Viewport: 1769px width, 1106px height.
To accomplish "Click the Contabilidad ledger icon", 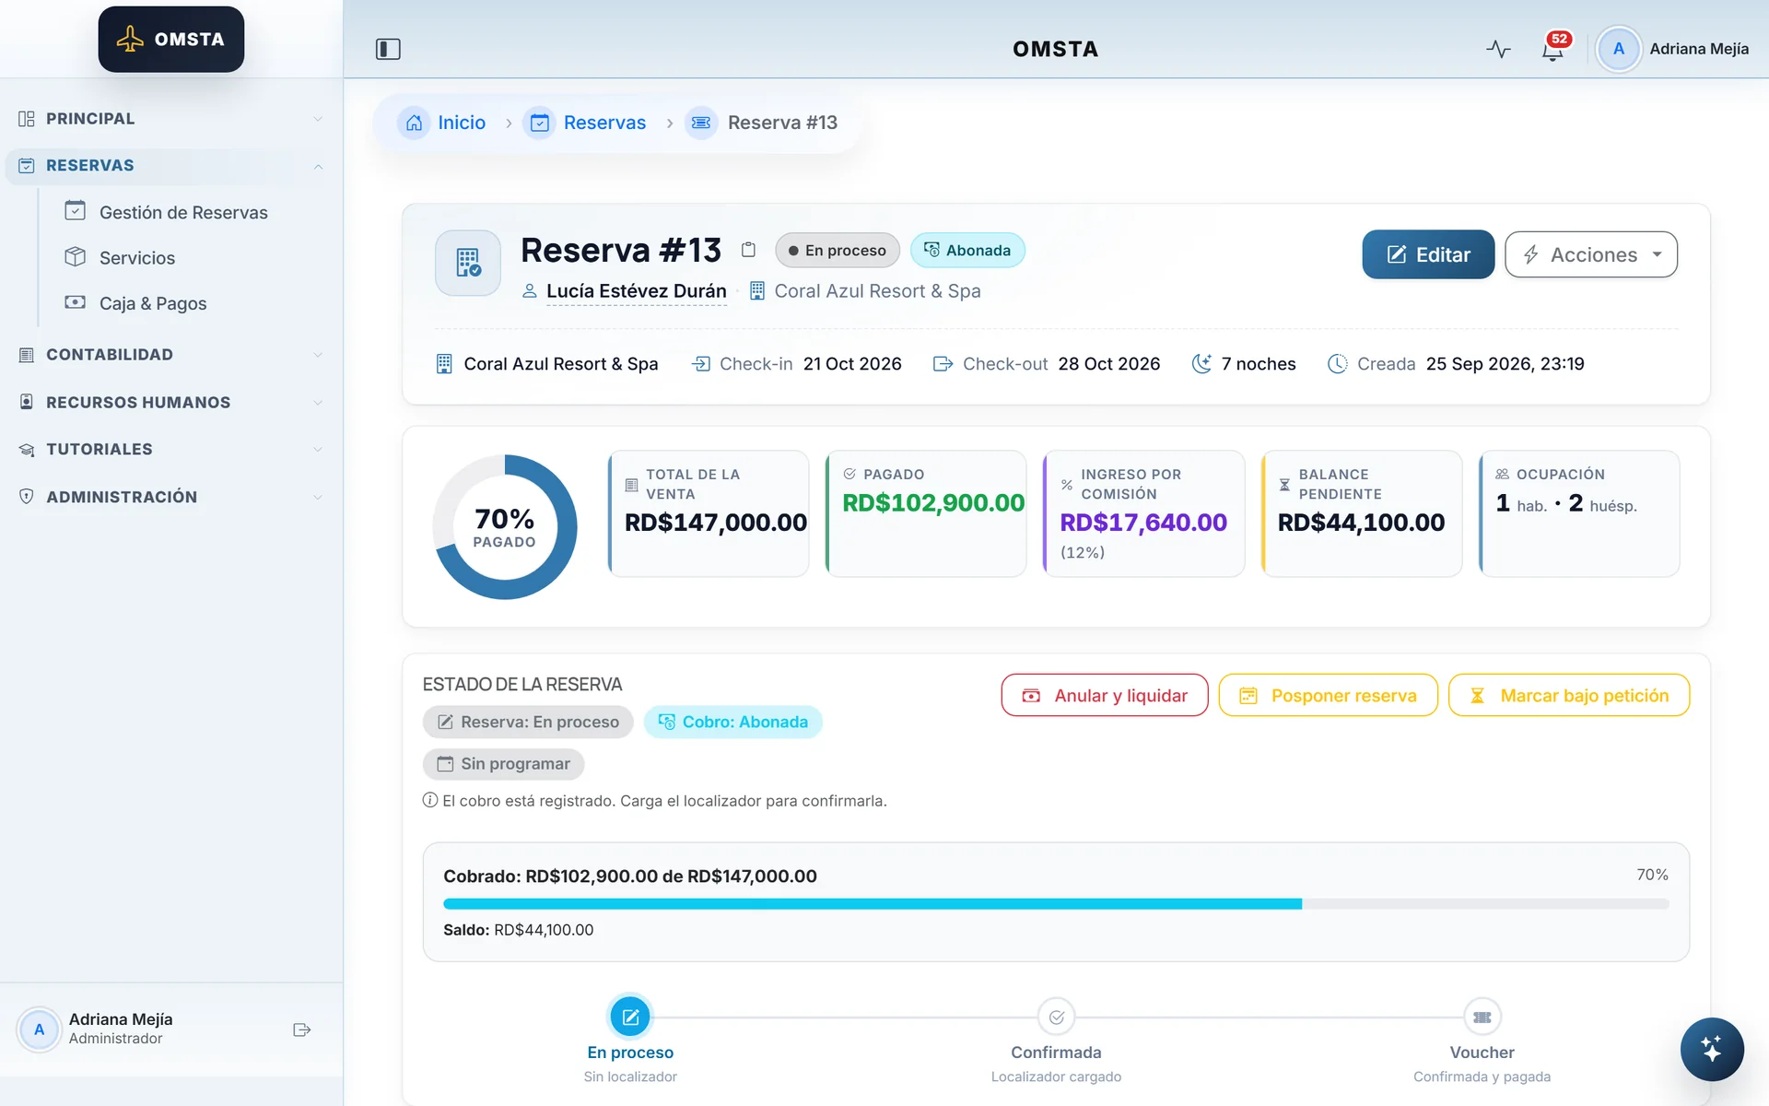I will (26, 355).
